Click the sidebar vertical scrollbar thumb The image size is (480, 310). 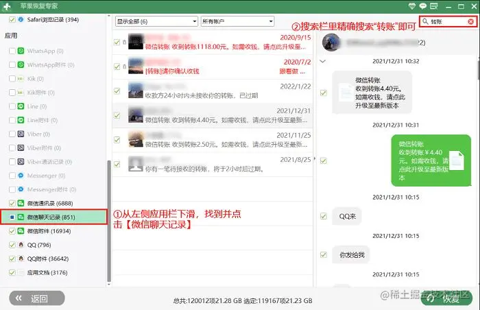pyautogui.click(x=109, y=221)
